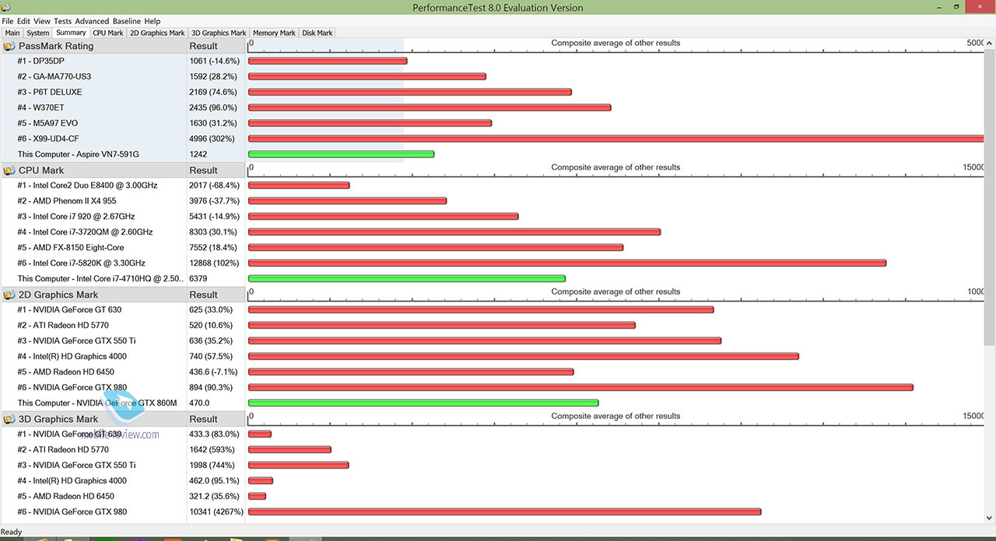This screenshot has height=541, width=996.
Task: Switch to the System tab
Action: [37, 33]
